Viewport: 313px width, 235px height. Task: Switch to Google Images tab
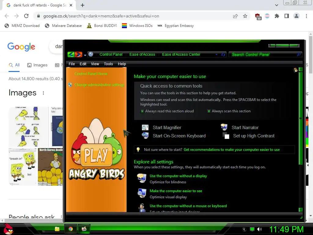[37, 65]
